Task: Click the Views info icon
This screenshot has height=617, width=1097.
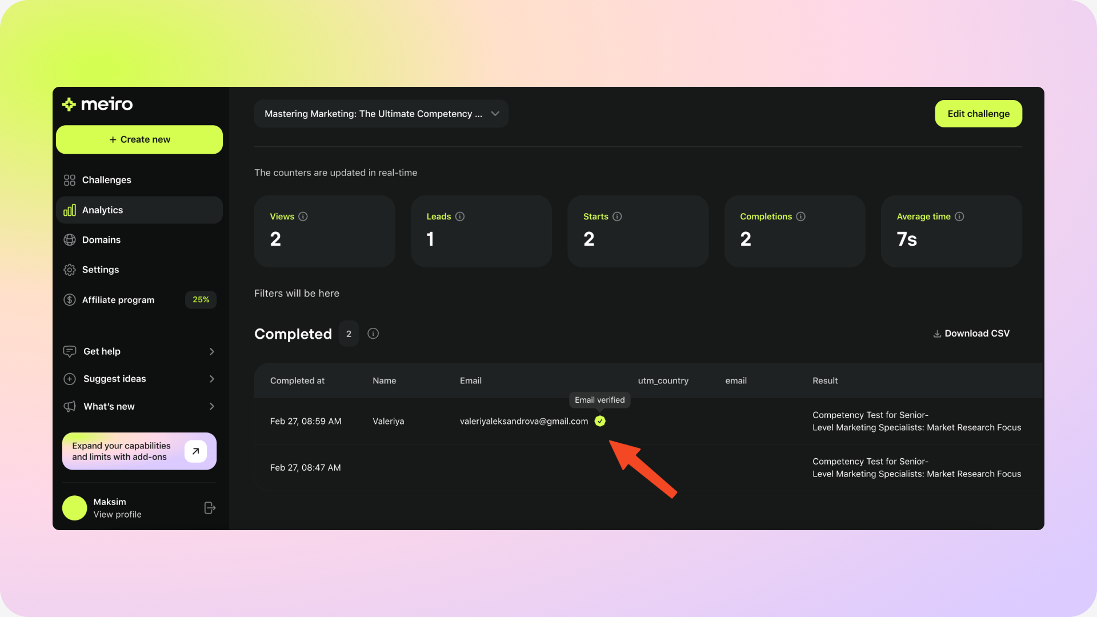Action: 303,217
